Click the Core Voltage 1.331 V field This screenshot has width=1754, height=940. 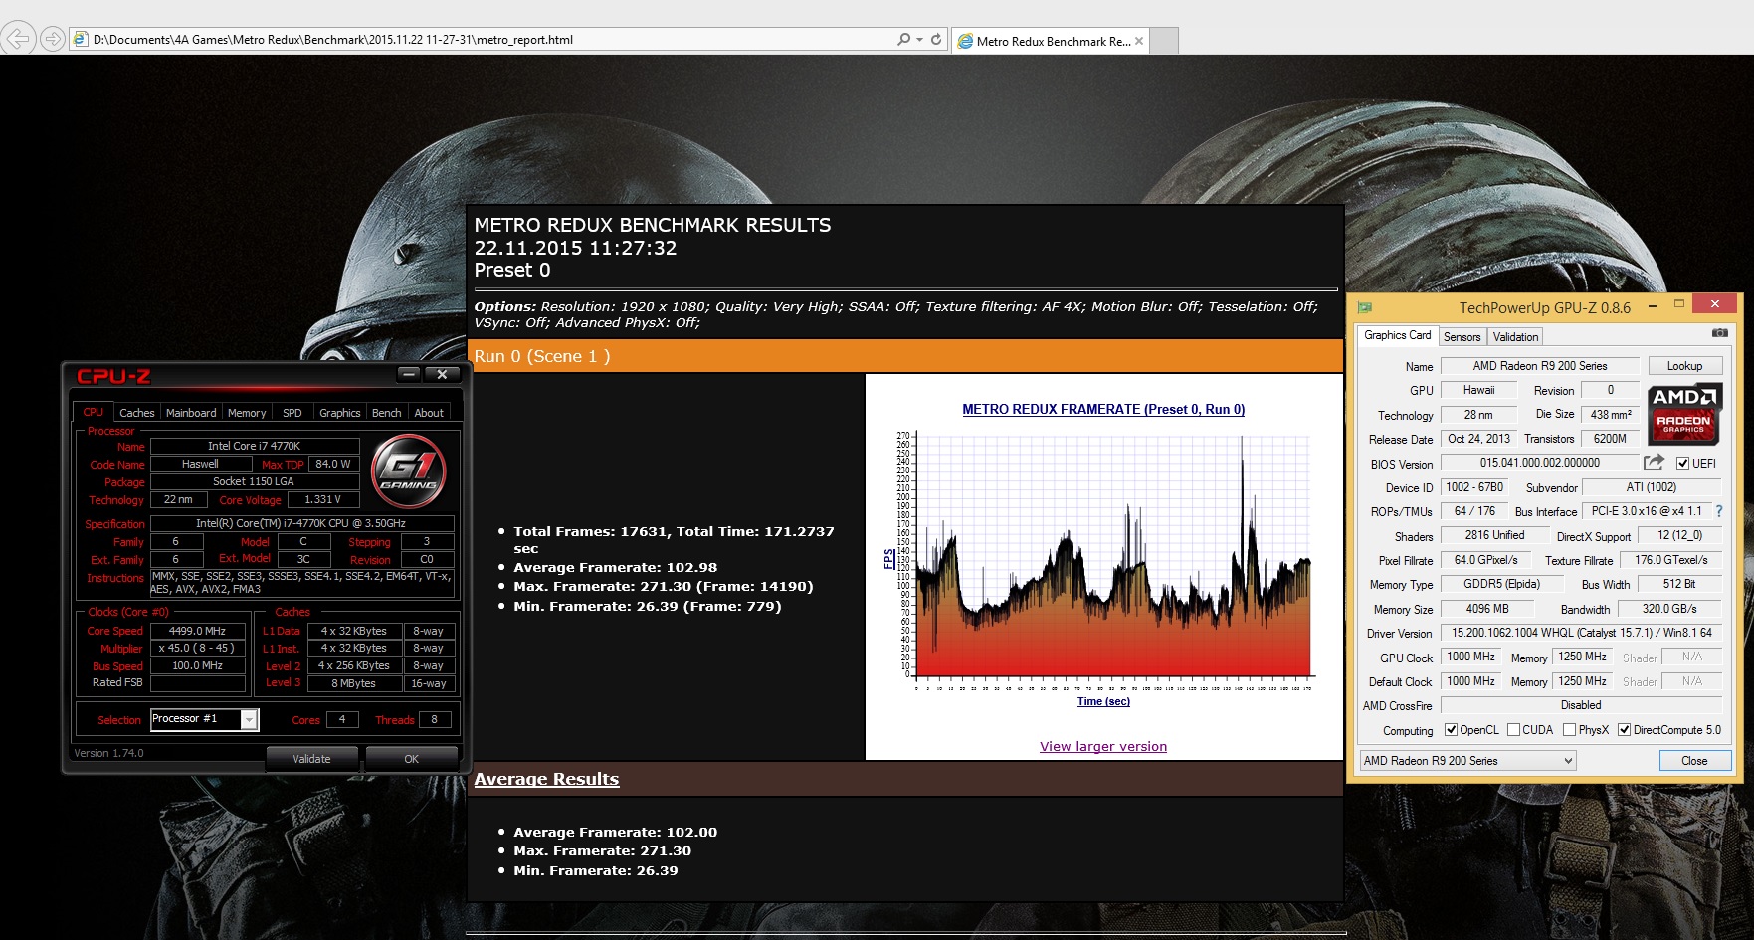[322, 500]
